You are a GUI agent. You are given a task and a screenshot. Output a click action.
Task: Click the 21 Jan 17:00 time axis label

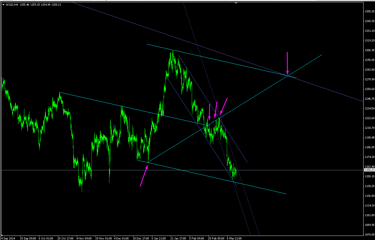[x=179, y=238]
